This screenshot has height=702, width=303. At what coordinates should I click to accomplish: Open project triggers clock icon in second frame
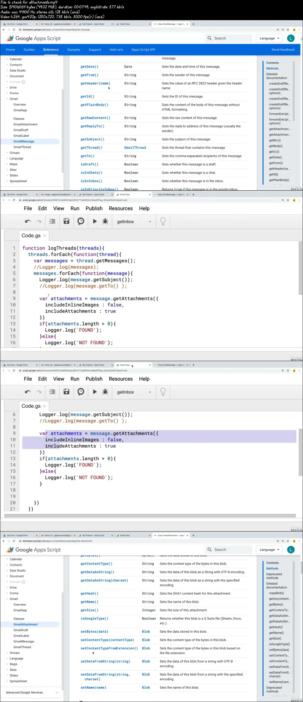[81, 221]
